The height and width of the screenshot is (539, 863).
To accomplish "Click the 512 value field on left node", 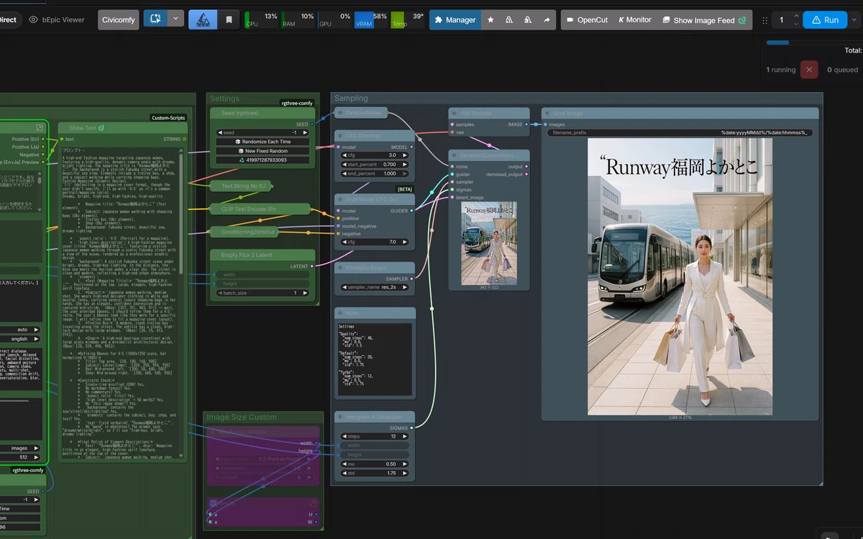I will coord(22,457).
